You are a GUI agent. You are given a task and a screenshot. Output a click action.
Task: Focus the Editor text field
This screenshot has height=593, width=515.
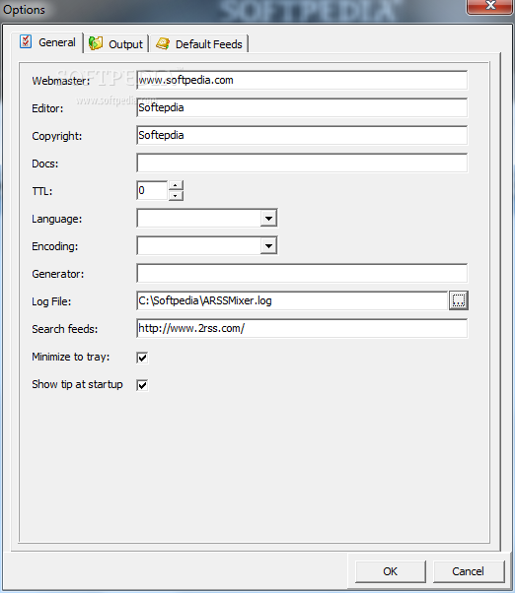tap(302, 107)
